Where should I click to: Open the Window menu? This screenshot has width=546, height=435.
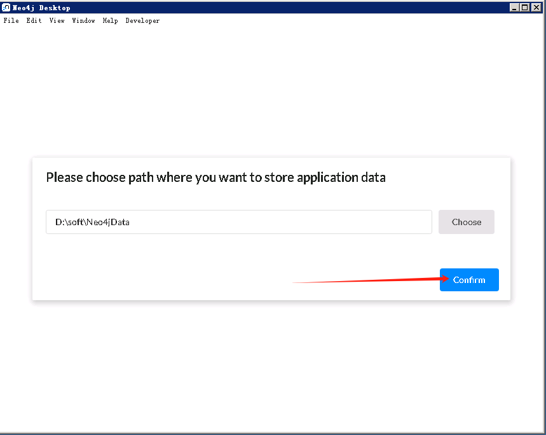[x=83, y=20]
